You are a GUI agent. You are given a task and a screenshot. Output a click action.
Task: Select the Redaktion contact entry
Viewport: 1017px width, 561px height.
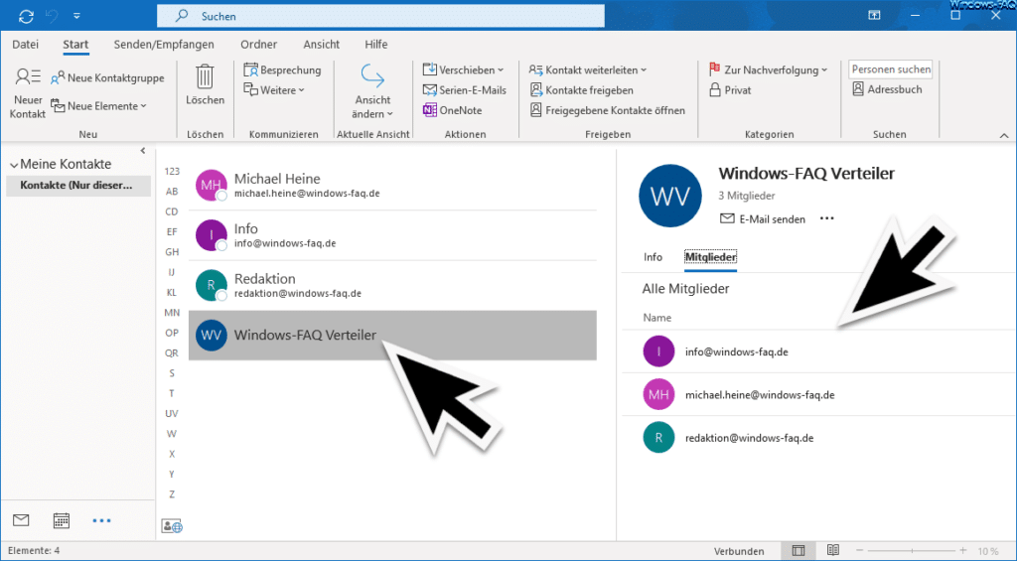[392, 285]
